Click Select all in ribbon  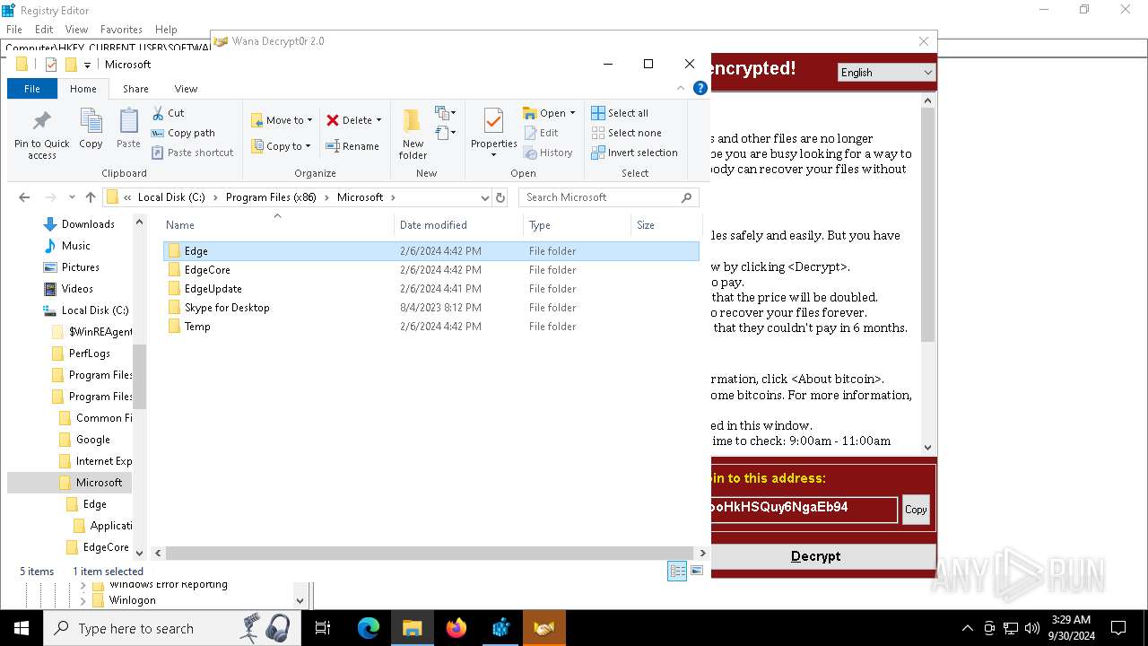tap(620, 113)
